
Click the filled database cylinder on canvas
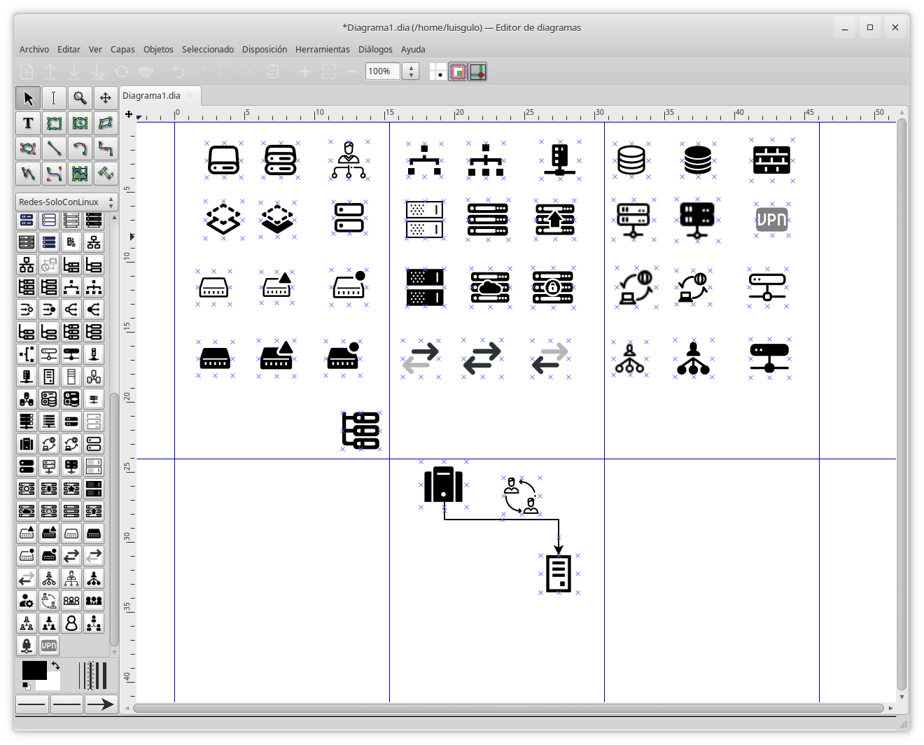point(698,160)
